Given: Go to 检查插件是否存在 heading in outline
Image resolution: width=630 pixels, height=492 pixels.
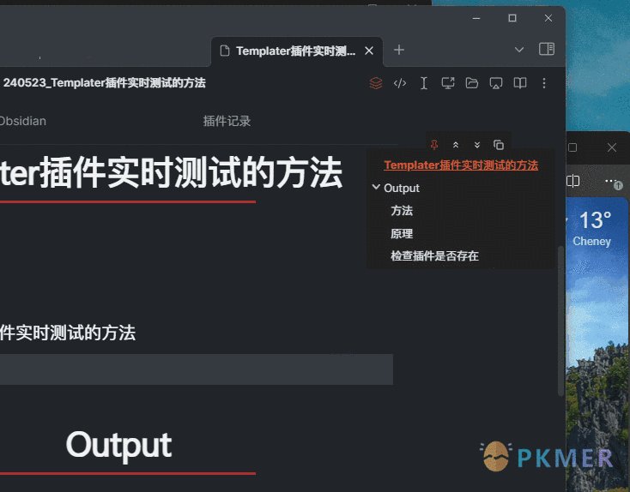Looking at the screenshot, I should pos(434,255).
